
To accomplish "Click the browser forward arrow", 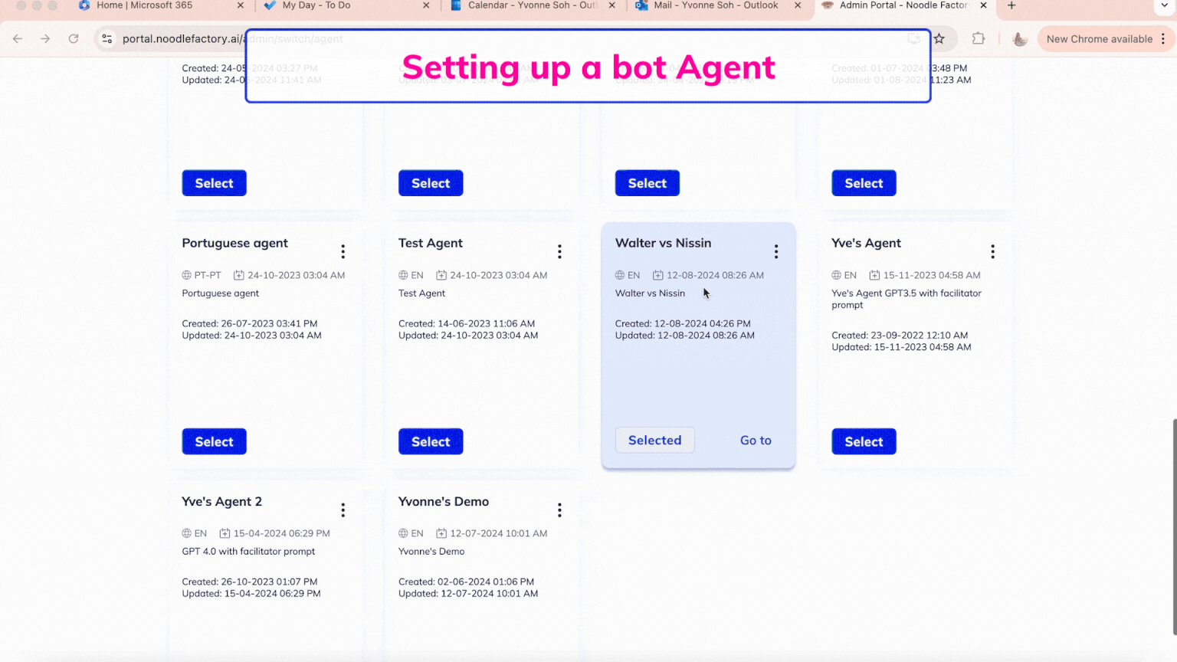I will coord(45,38).
